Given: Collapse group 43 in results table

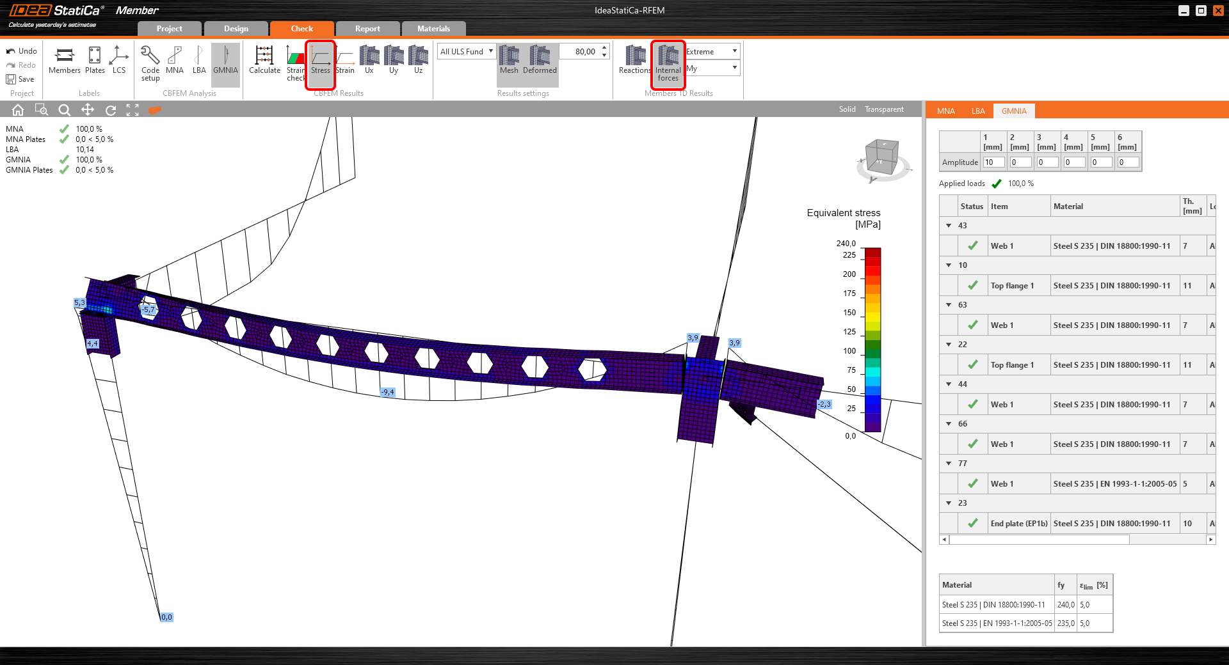Looking at the screenshot, I should point(949,226).
